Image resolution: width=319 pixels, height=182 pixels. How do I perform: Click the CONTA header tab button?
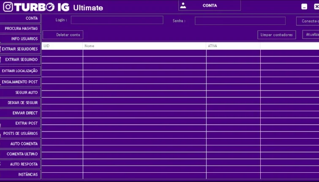point(210,5)
